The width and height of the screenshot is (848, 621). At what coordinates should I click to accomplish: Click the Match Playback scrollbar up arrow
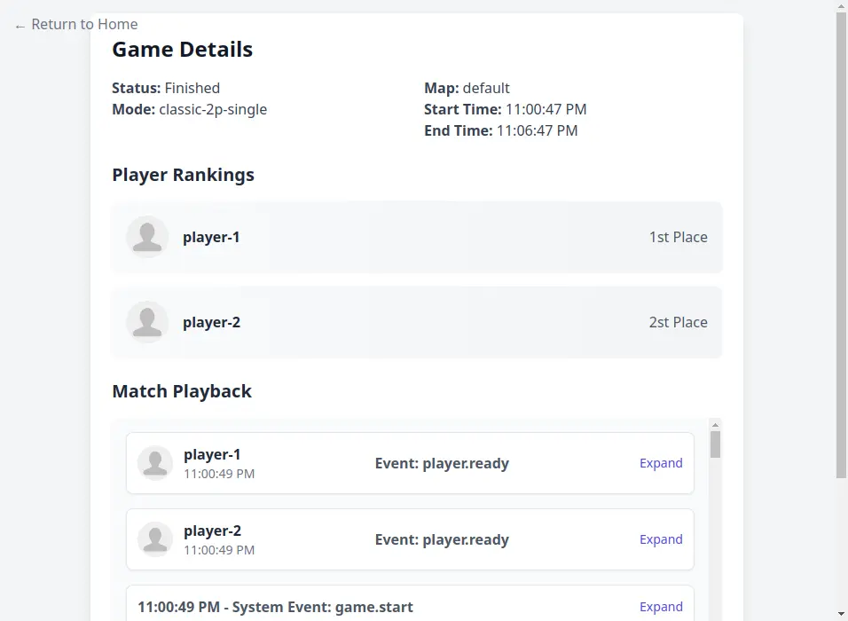point(716,425)
